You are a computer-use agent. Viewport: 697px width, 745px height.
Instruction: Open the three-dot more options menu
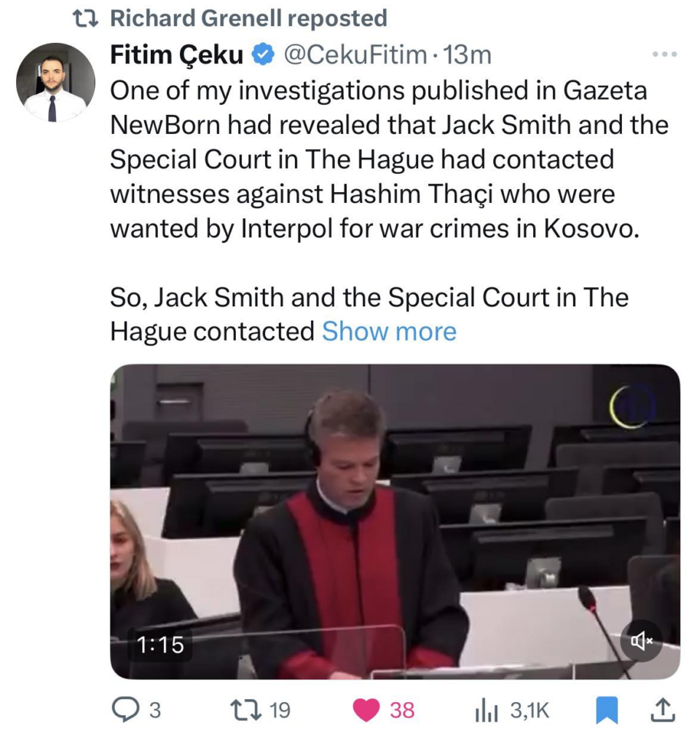pos(665,55)
